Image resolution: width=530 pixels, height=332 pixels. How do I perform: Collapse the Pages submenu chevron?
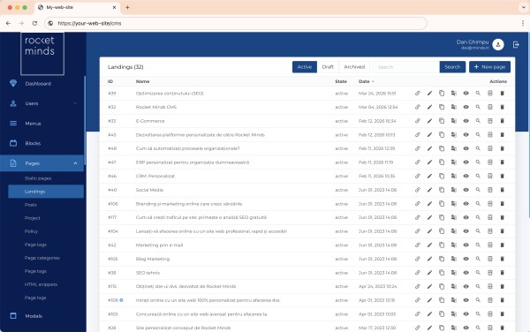tap(75, 163)
